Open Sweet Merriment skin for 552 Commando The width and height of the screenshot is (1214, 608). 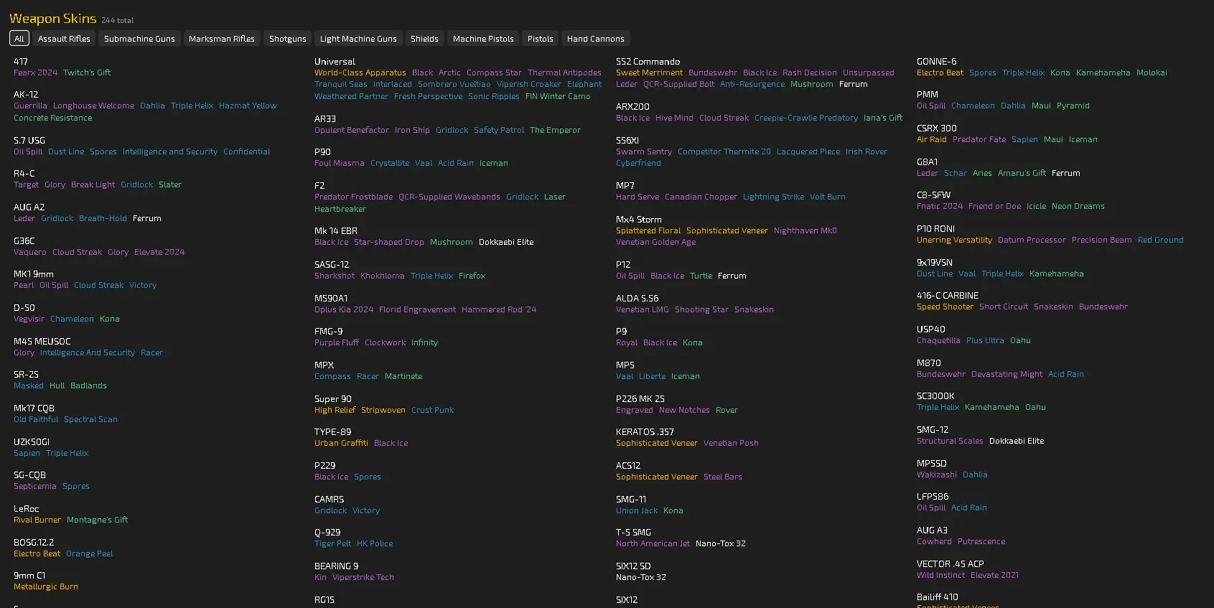[649, 73]
